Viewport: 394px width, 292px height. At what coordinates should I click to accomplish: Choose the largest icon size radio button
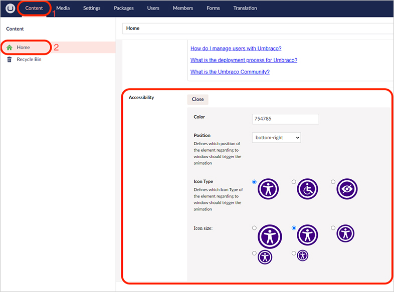(x=254, y=228)
